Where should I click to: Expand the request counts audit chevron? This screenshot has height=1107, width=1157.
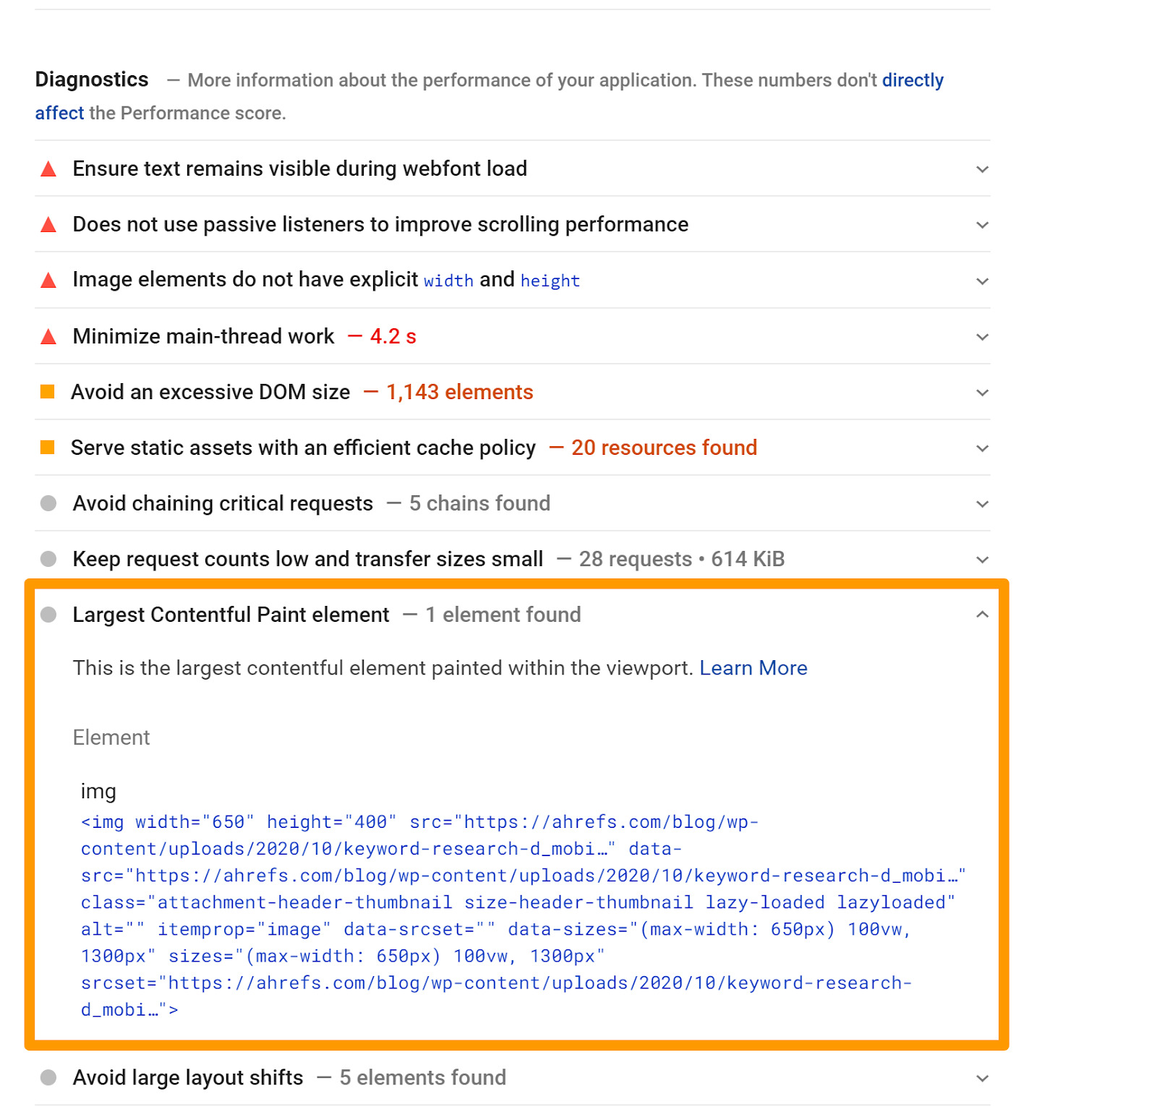982,560
